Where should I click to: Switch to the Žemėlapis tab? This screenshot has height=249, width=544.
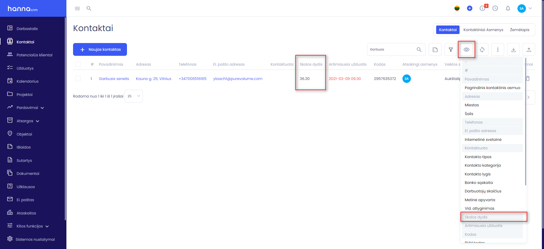[520, 30]
